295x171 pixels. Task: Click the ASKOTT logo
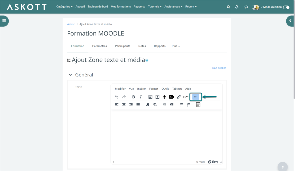coord(27,7)
